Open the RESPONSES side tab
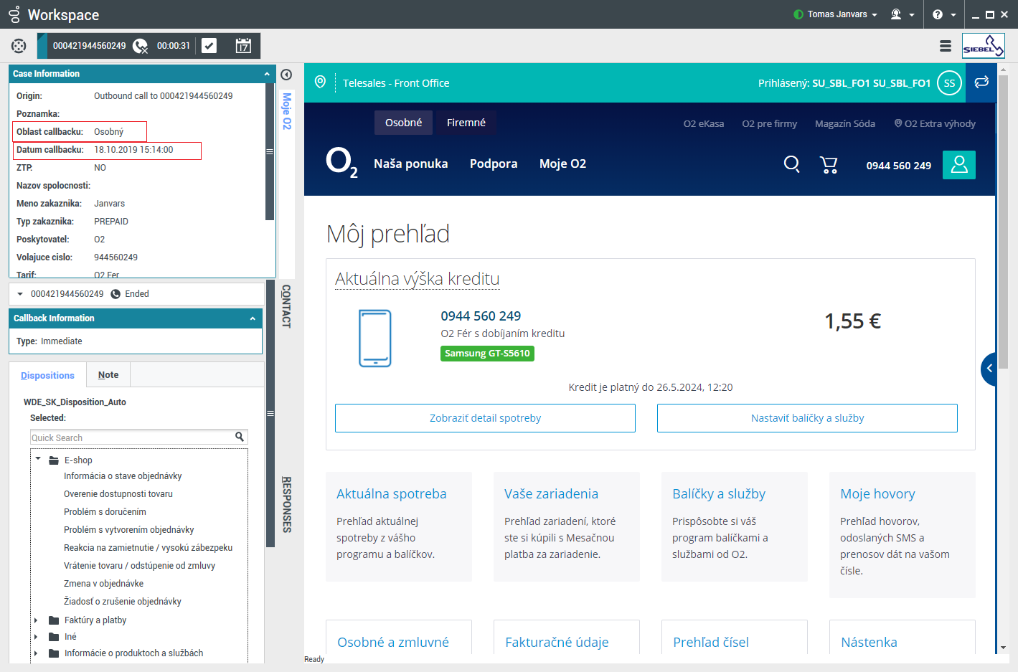This screenshot has height=672, width=1018. [286, 504]
